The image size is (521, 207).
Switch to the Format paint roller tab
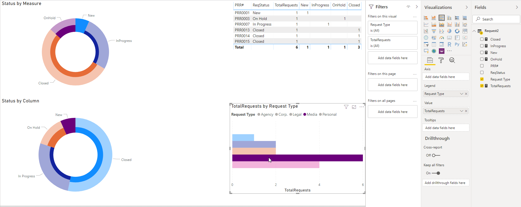tap(441, 60)
